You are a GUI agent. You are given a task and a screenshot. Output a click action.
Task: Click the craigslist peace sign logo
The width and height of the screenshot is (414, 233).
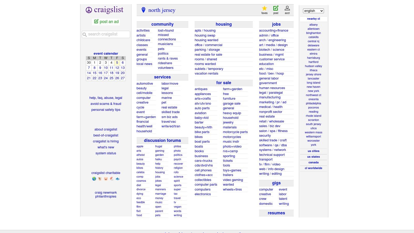point(89,10)
